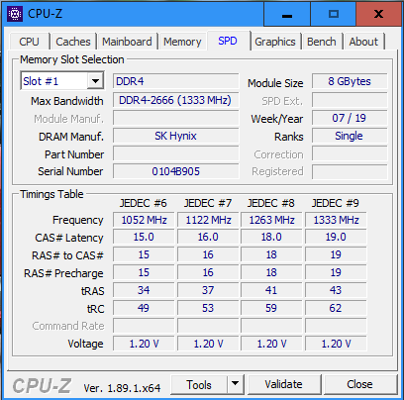Maximize the CPU-Z window
The width and height of the screenshot is (404, 400).
(x=334, y=14)
